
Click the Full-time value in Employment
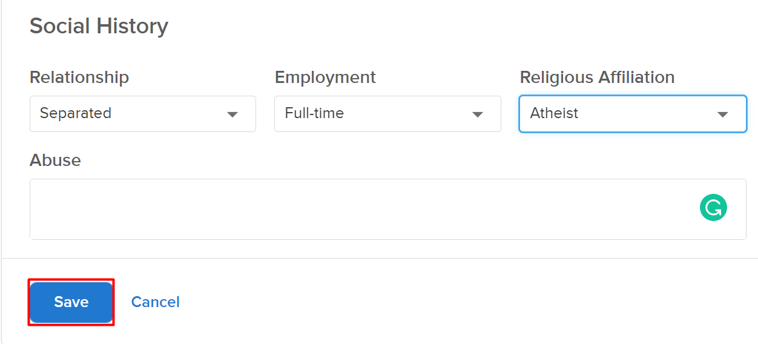point(314,113)
